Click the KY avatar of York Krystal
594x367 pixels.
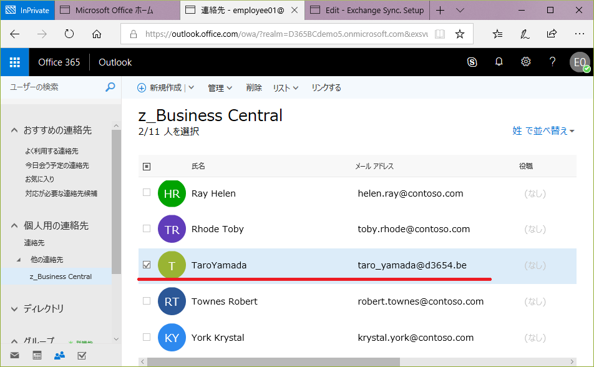click(x=172, y=338)
